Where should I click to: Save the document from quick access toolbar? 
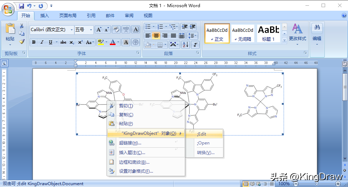pyautogui.click(x=21, y=6)
